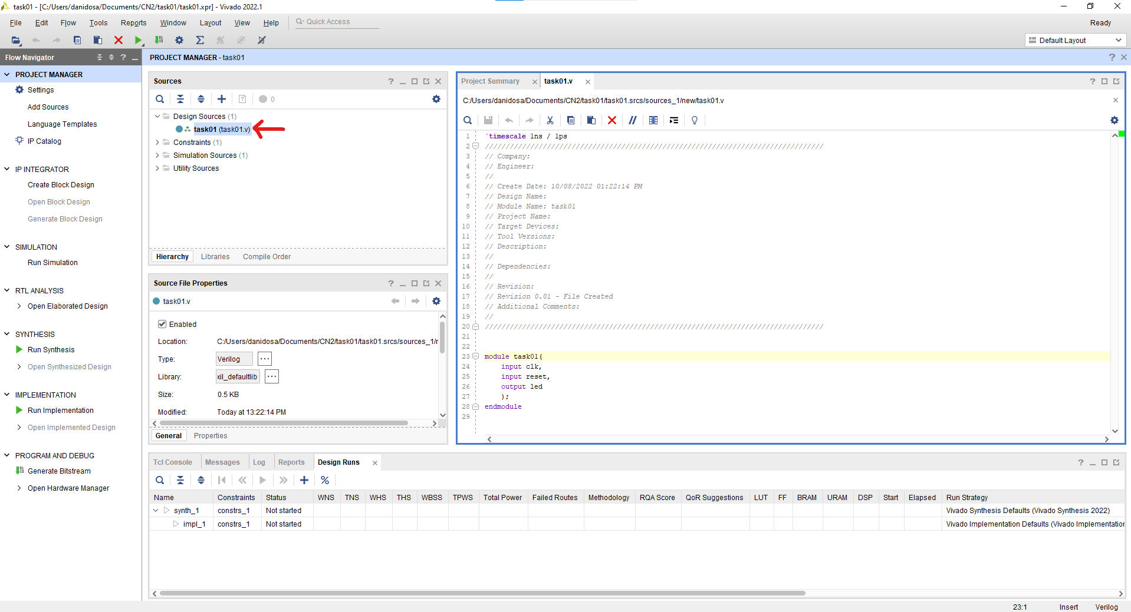Select the impl_1 run row
Image resolution: width=1131 pixels, height=612 pixels.
coord(637,524)
